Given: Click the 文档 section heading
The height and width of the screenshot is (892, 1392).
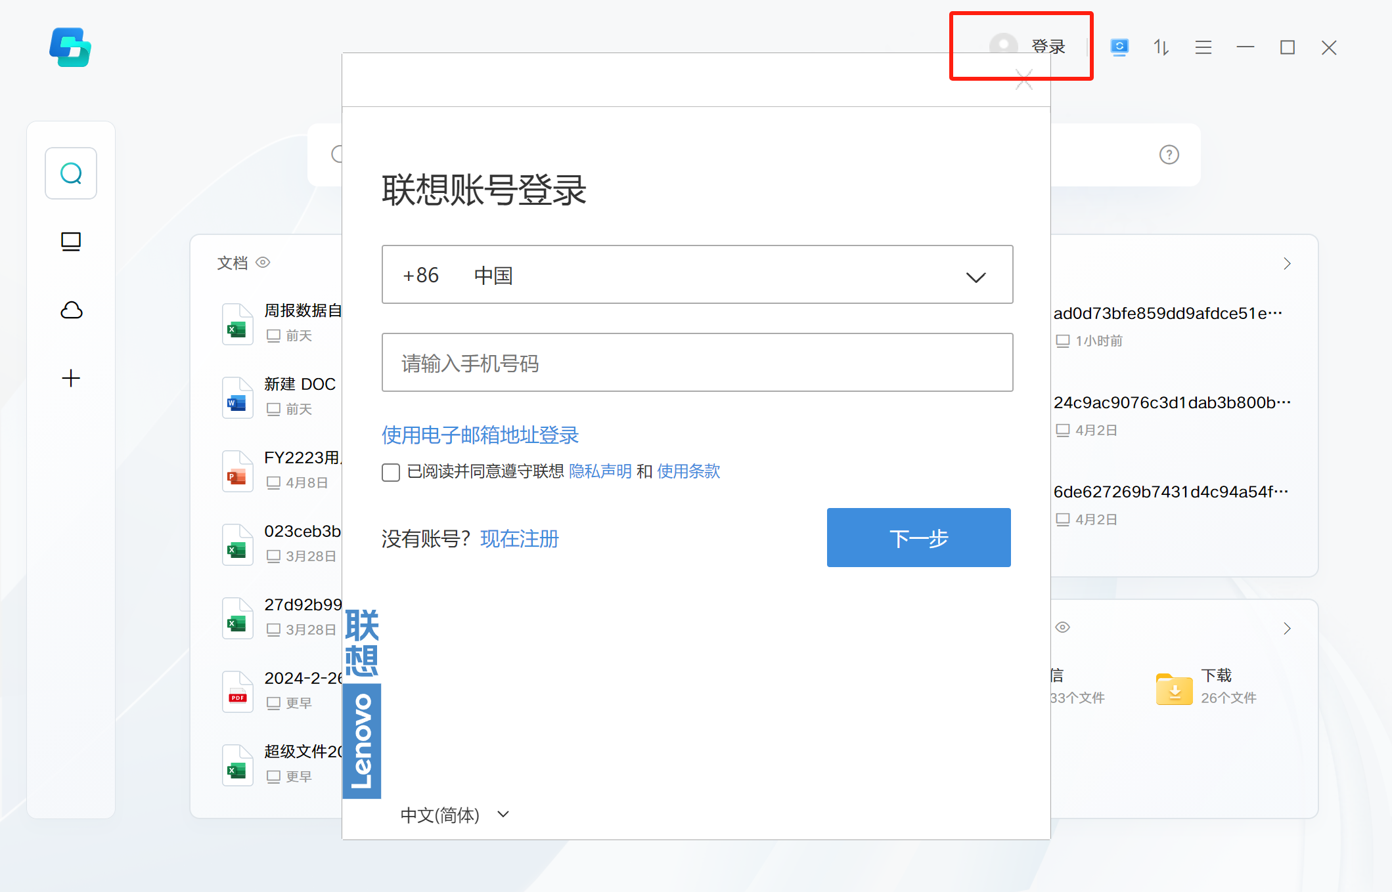Looking at the screenshot, I should (x=233, y=263).
